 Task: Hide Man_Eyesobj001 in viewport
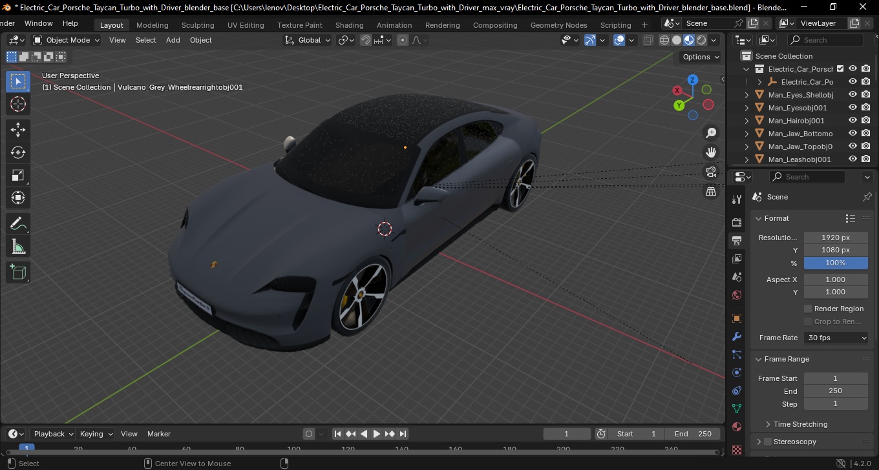853,108
